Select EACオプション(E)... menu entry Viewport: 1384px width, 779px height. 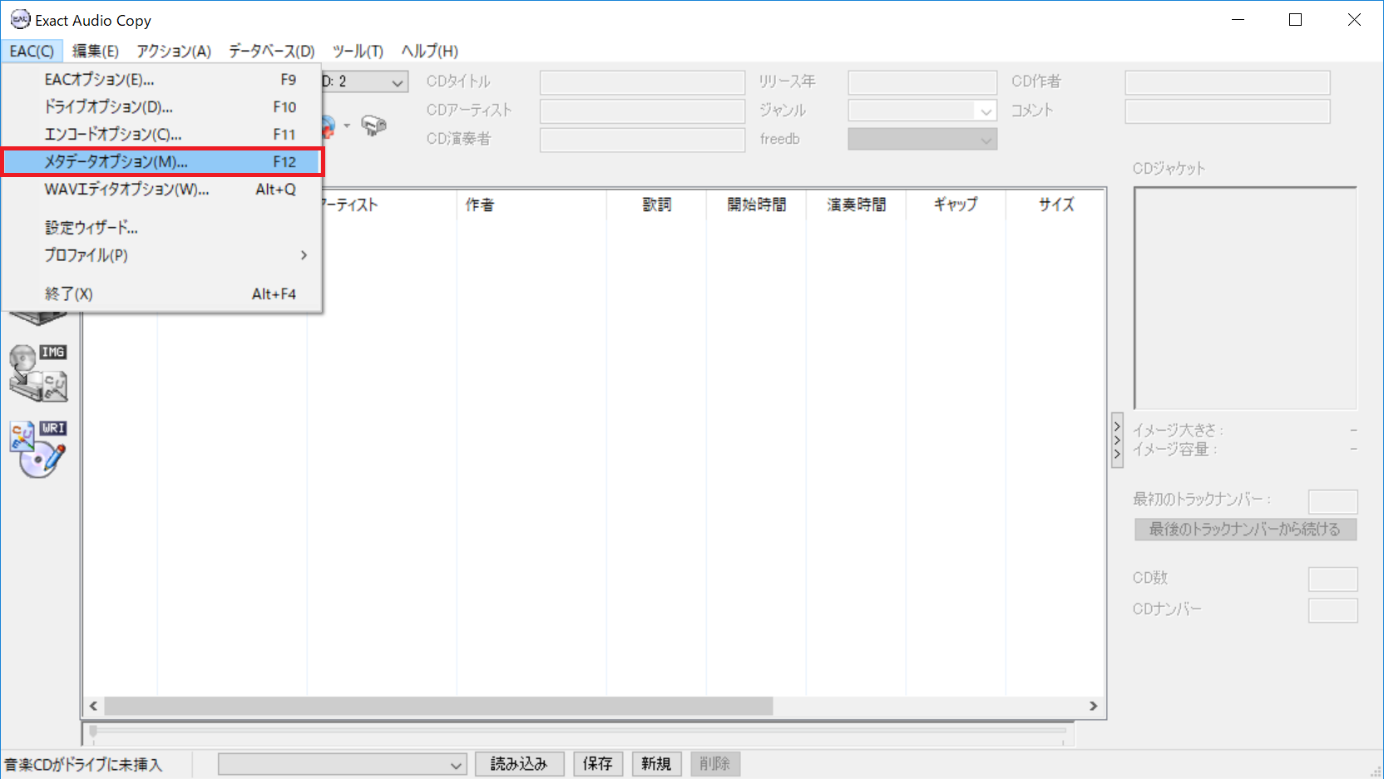162,80
